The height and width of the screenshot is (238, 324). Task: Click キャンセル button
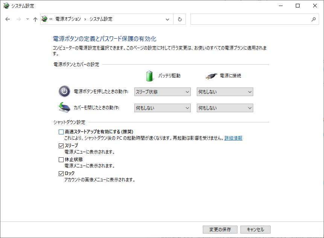255,230
